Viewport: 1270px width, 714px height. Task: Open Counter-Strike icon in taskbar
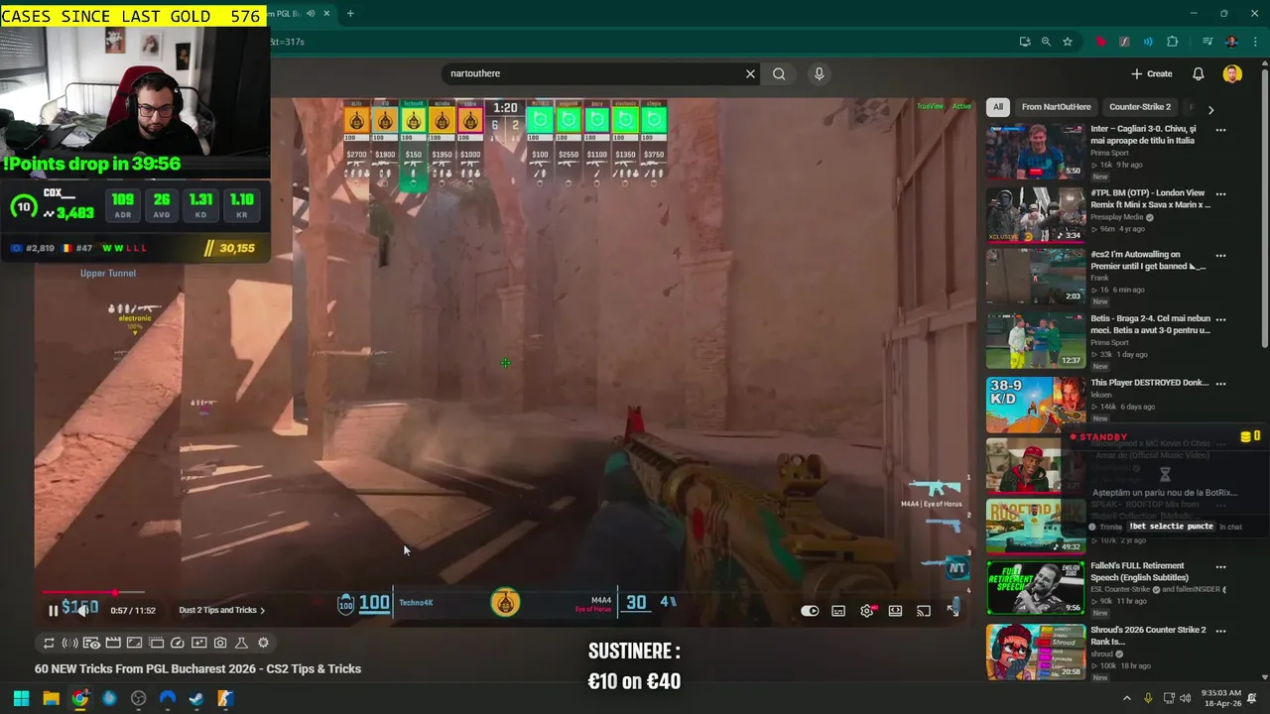click(x=225, y=698)
